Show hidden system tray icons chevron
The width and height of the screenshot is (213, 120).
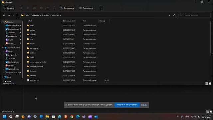pos(178,117)
